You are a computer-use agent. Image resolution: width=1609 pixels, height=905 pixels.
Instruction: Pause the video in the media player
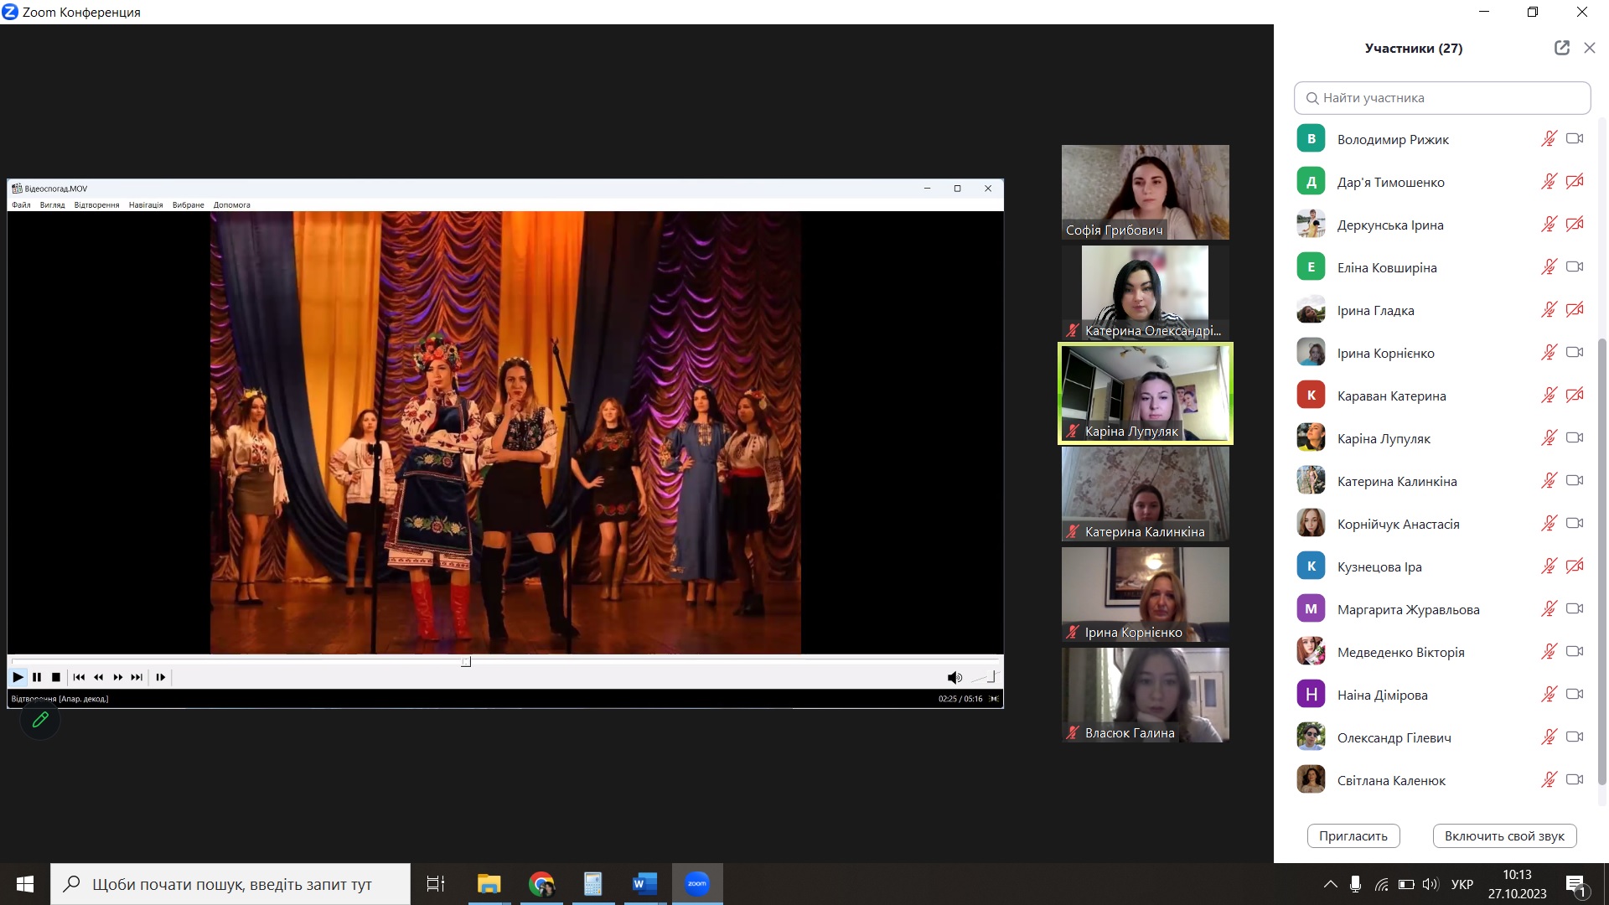tap(37, 677)
